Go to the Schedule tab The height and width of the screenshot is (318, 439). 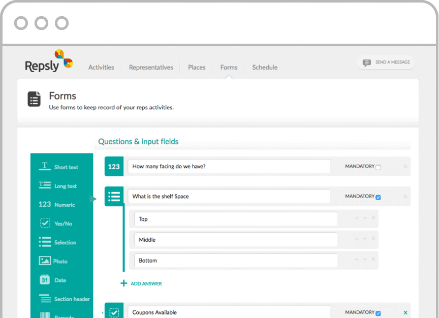(265, 68)
